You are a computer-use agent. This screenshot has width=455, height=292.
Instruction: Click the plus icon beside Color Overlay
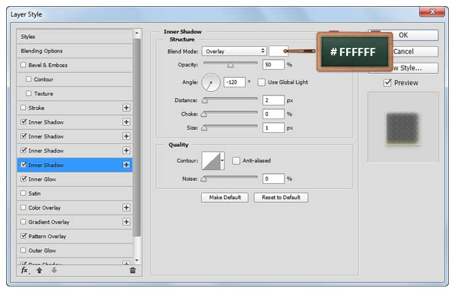(x=127, y=208)
